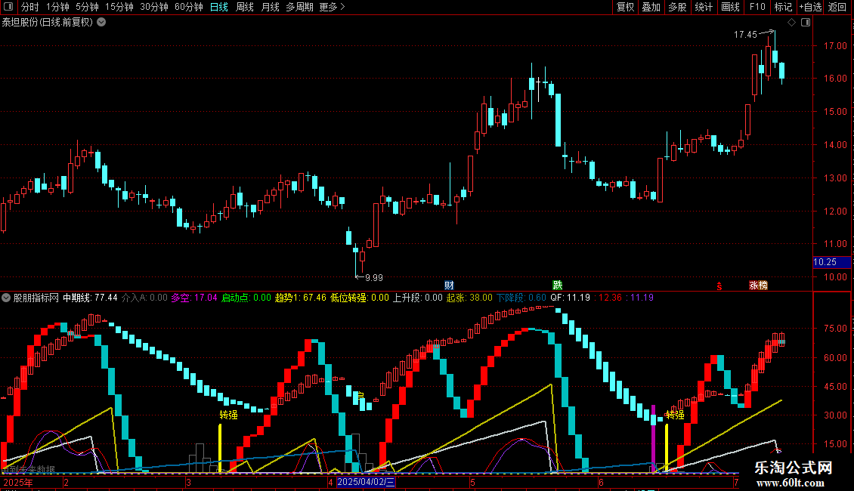This screenshot has height=491, width=854.
Task: Switch to 分时 intraday view
Action: [30, 7]
